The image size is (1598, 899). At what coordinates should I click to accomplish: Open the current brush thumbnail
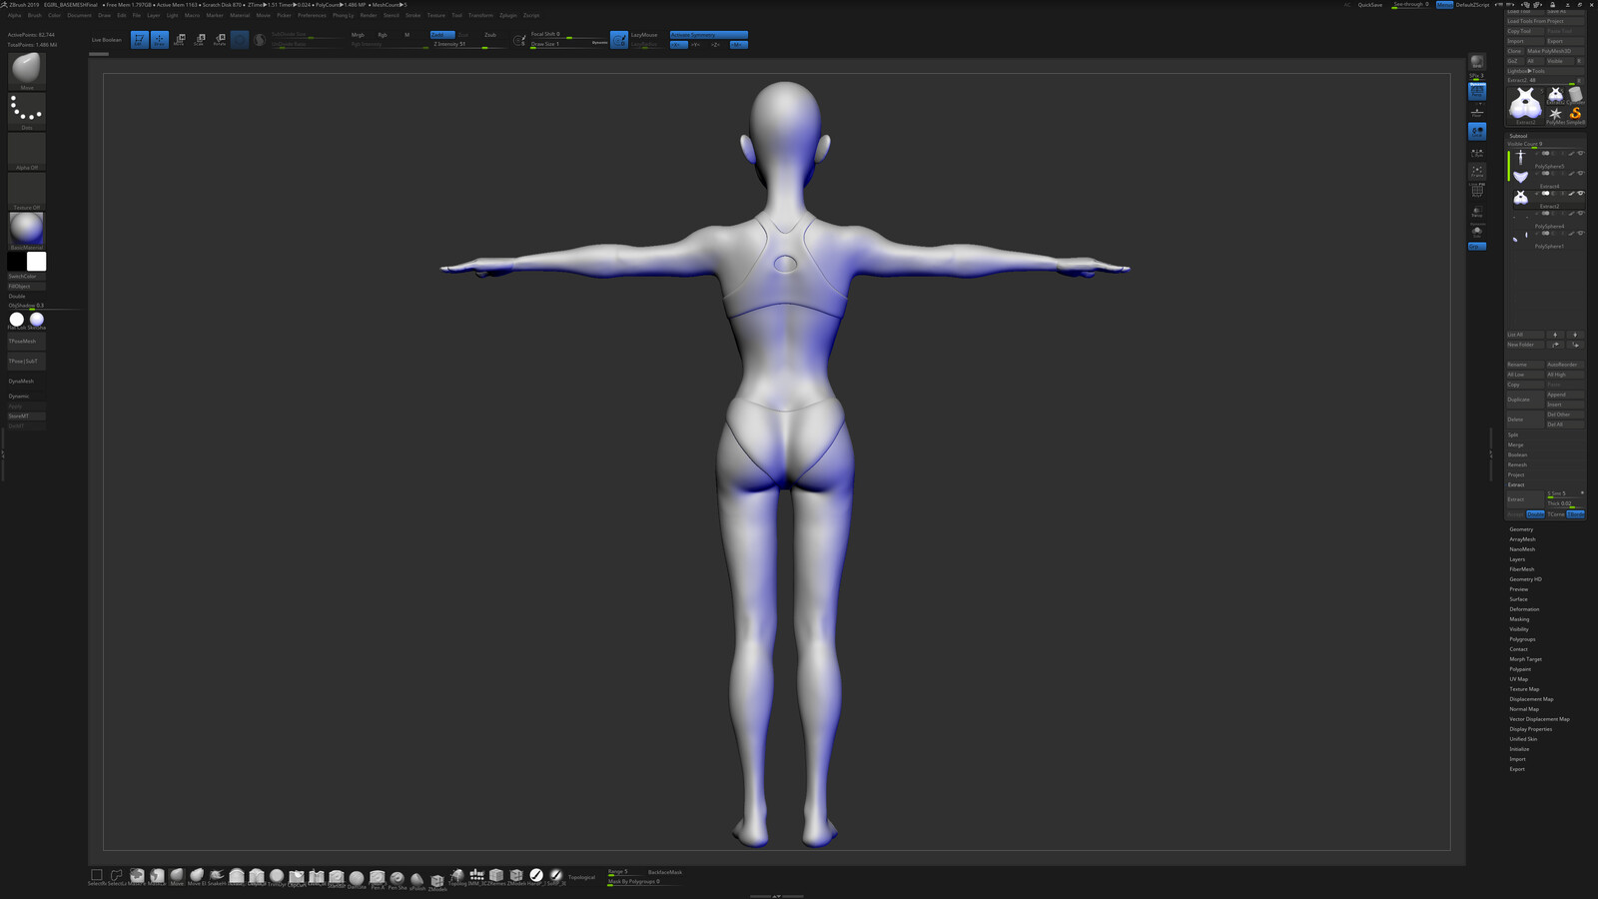click(27, 70)
